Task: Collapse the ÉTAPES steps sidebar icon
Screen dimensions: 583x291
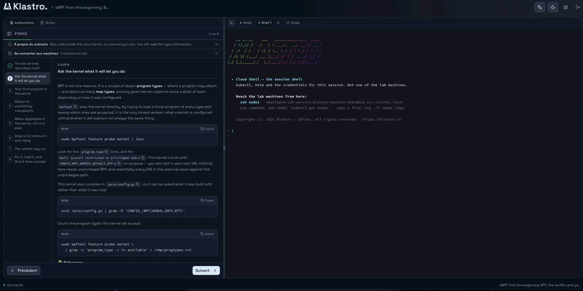Action: 9,34
